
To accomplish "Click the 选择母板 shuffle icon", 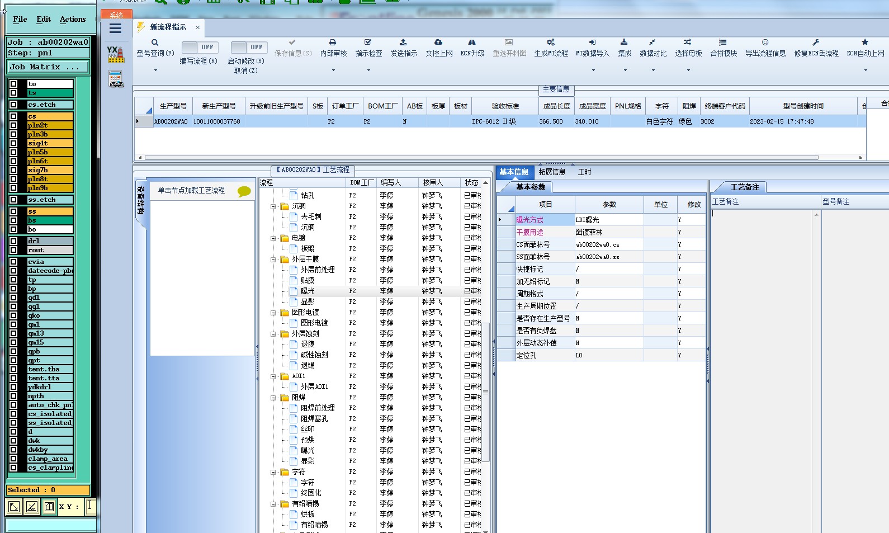I will tap(687, 42).
